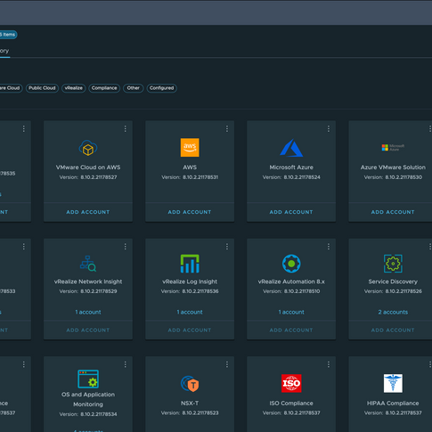Open three-dot menu on OS and Application Monitoring card
This screenshot has width=432, height=432.
pos(126,364)
